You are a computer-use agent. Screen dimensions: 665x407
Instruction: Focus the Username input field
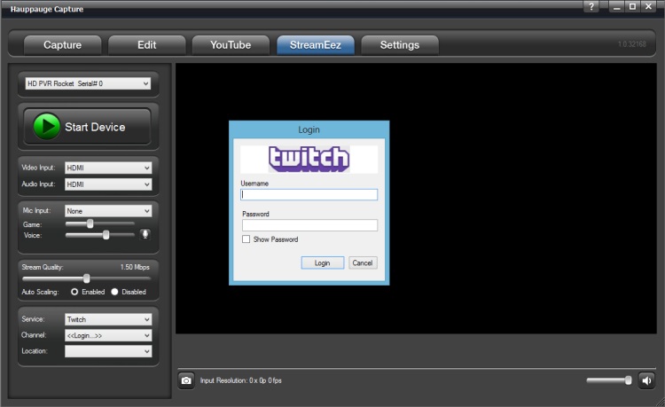309,194
